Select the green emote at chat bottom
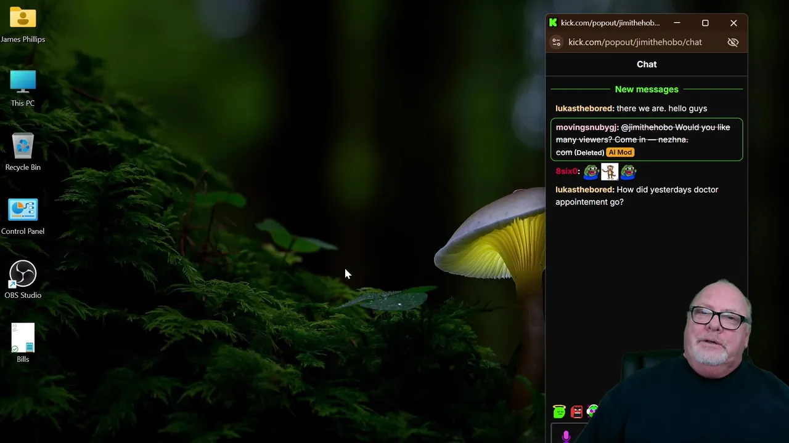Screen dimensions: 789x443 (559, 412)
